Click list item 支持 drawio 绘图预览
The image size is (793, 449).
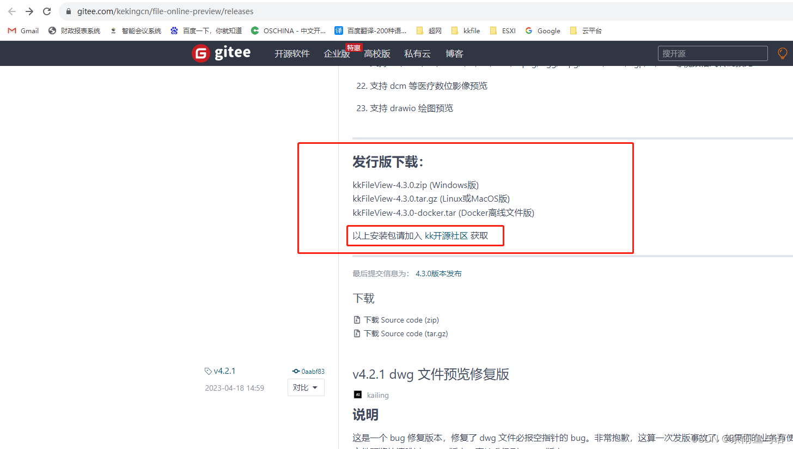point(411,108)
